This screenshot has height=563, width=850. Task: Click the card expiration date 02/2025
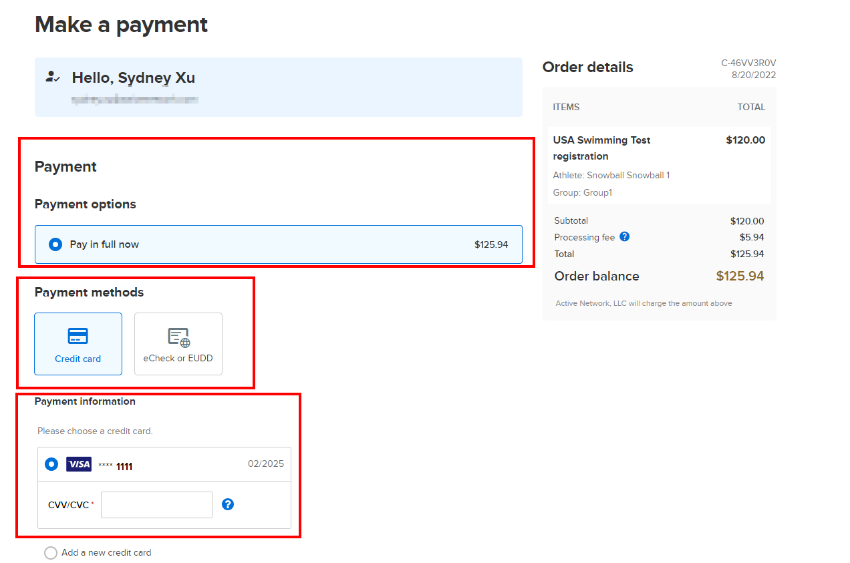click(265, 464)
